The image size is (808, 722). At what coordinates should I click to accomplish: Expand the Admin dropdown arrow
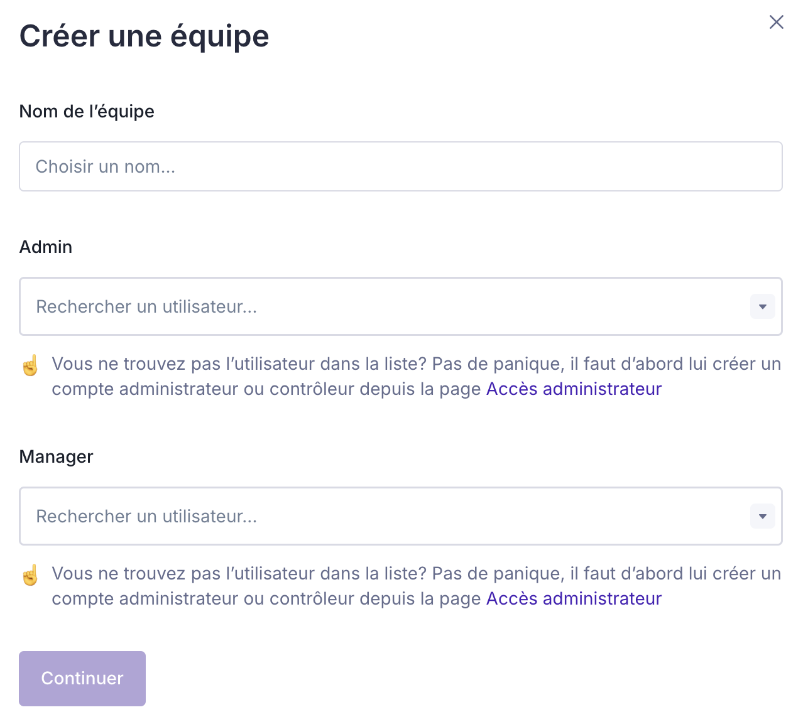(762, 307)
